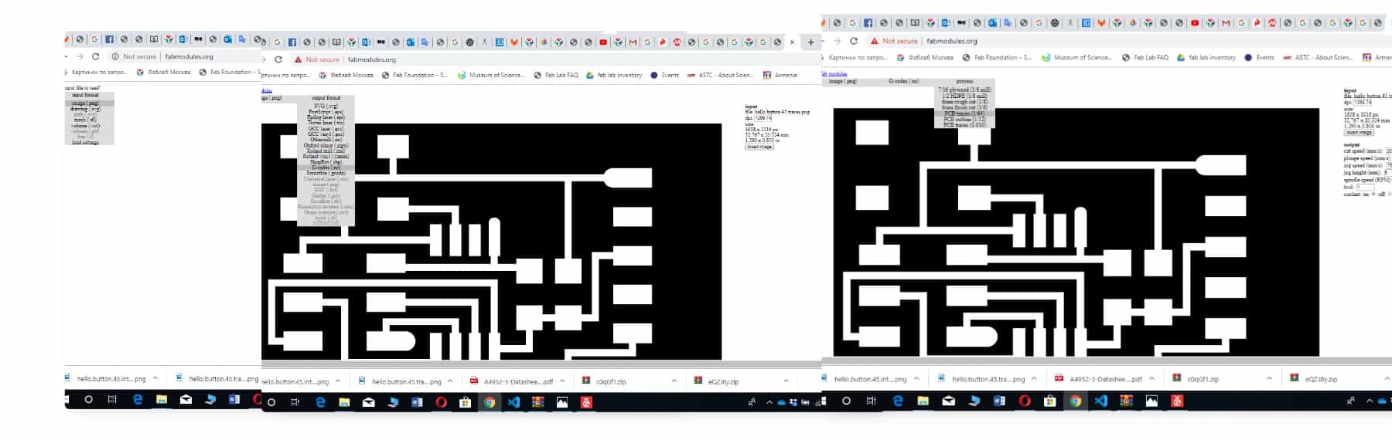Select coolant on radio button in right window

(1373, 195)
